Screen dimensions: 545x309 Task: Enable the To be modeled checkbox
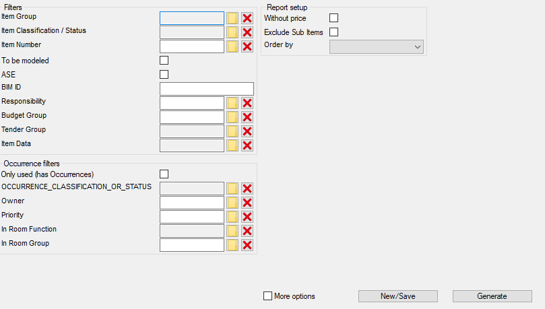[x=164, y=61]
